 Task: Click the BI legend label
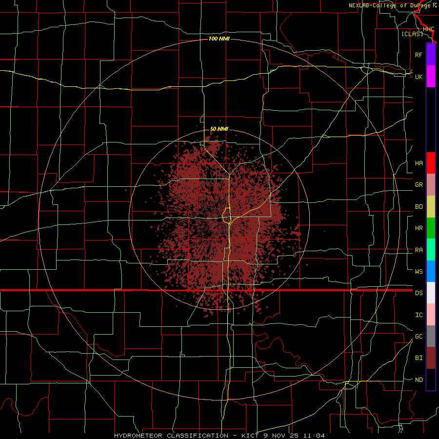419,358
